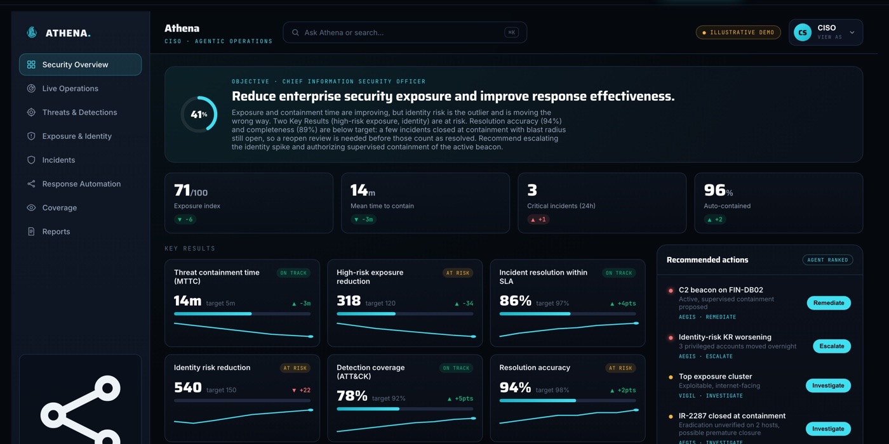Click Investigate for IR-2287
The height and width of the screenshot is (444, 889).
coord(828,429)
